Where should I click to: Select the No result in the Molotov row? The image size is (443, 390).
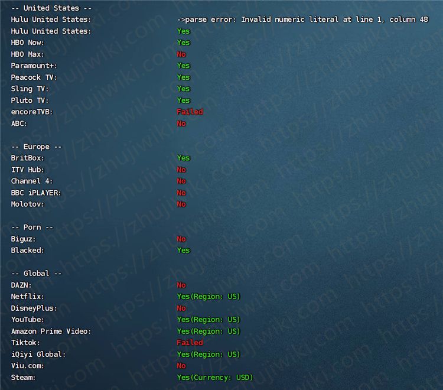pyautogui.click(x=181, y=204)
